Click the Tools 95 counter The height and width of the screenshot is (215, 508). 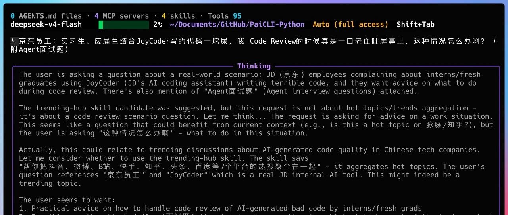click(225, 16)
